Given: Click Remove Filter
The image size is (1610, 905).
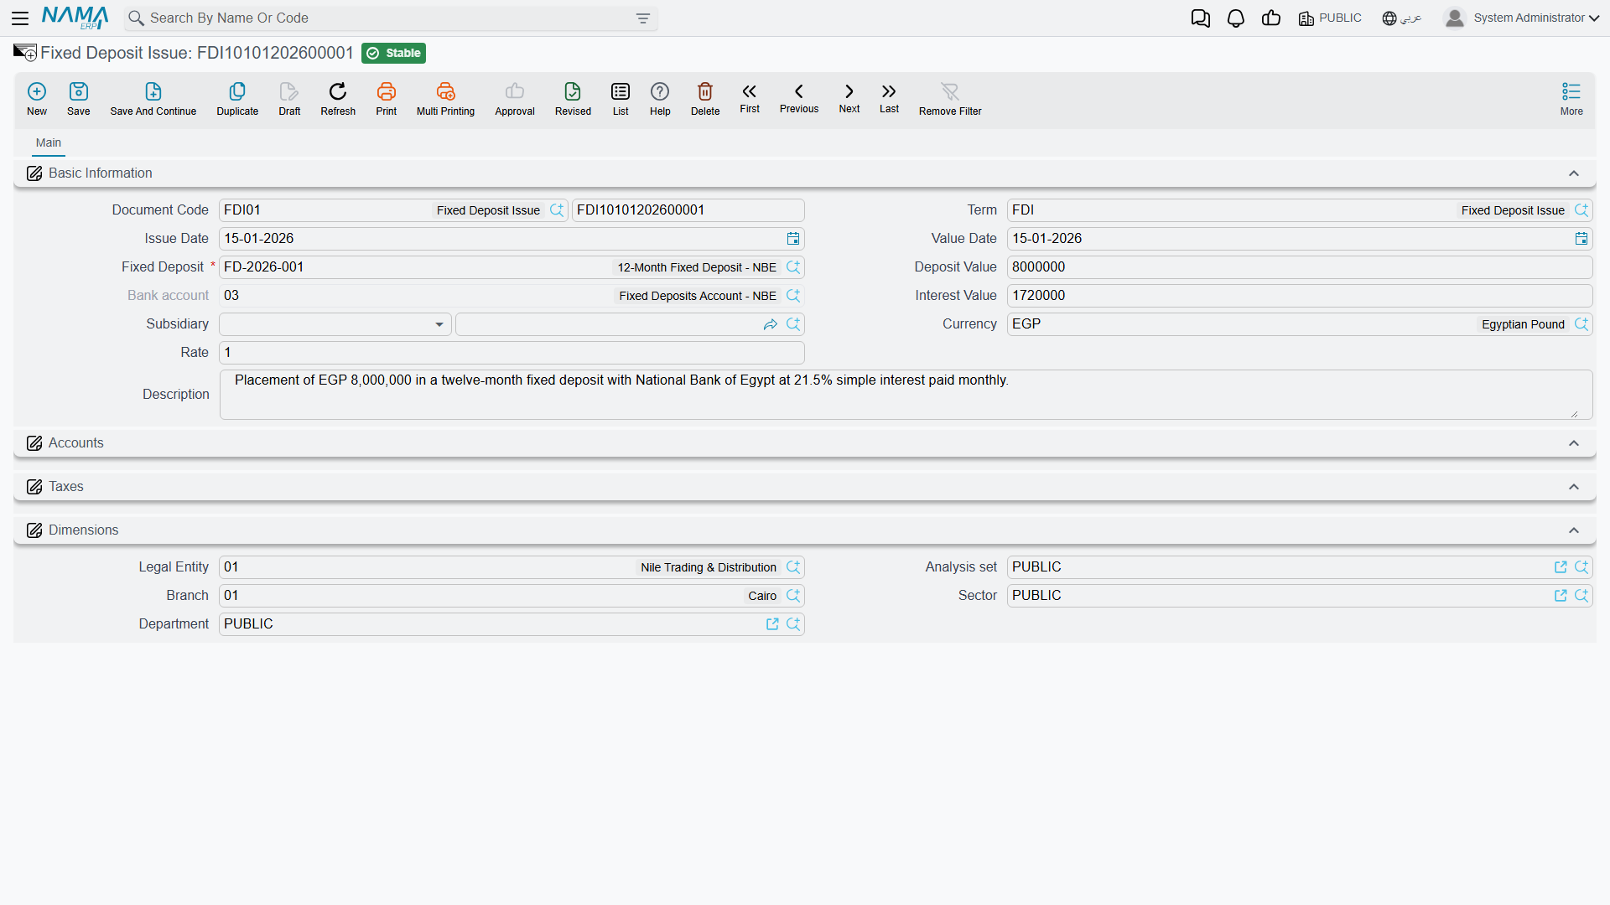Looking at the screenshot, I should click(x=950, y=99).
